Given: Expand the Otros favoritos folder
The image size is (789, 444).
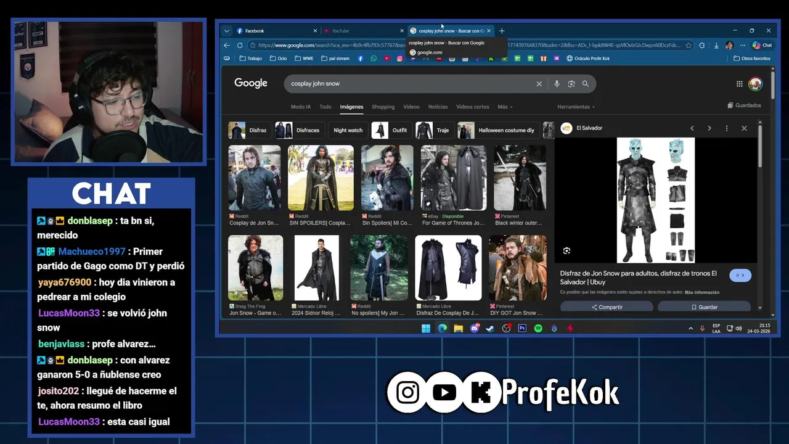Looking at the screenshot, I should (752, 59).
